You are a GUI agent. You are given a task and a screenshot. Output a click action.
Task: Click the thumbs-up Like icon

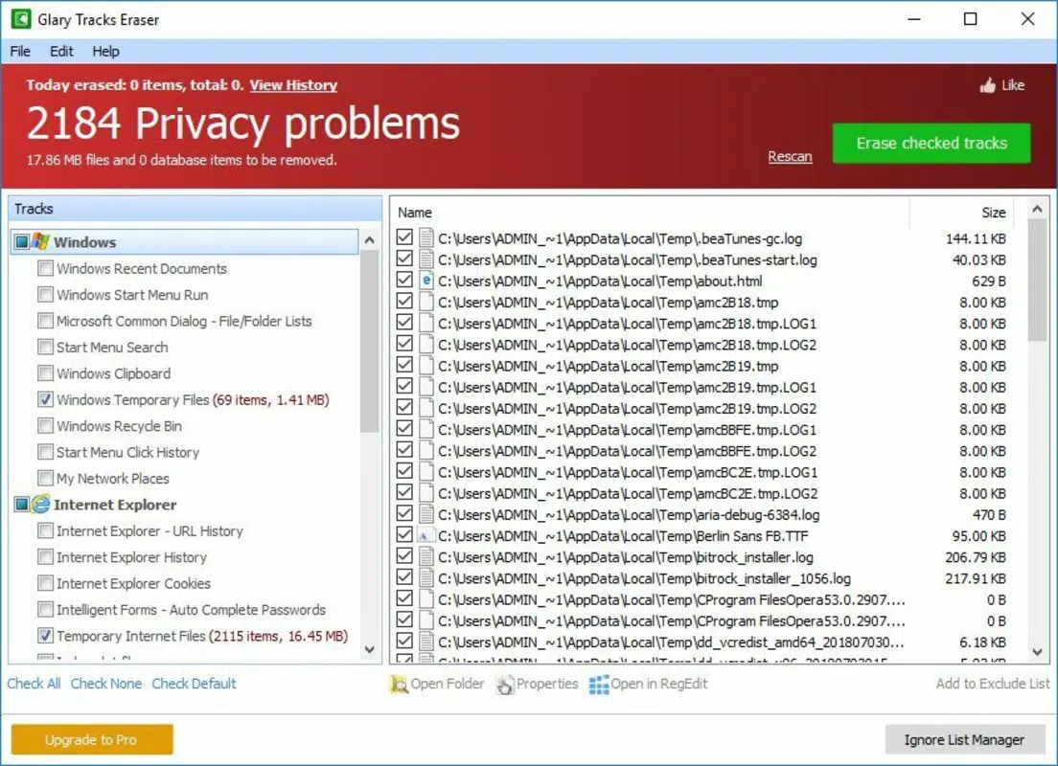987,85
